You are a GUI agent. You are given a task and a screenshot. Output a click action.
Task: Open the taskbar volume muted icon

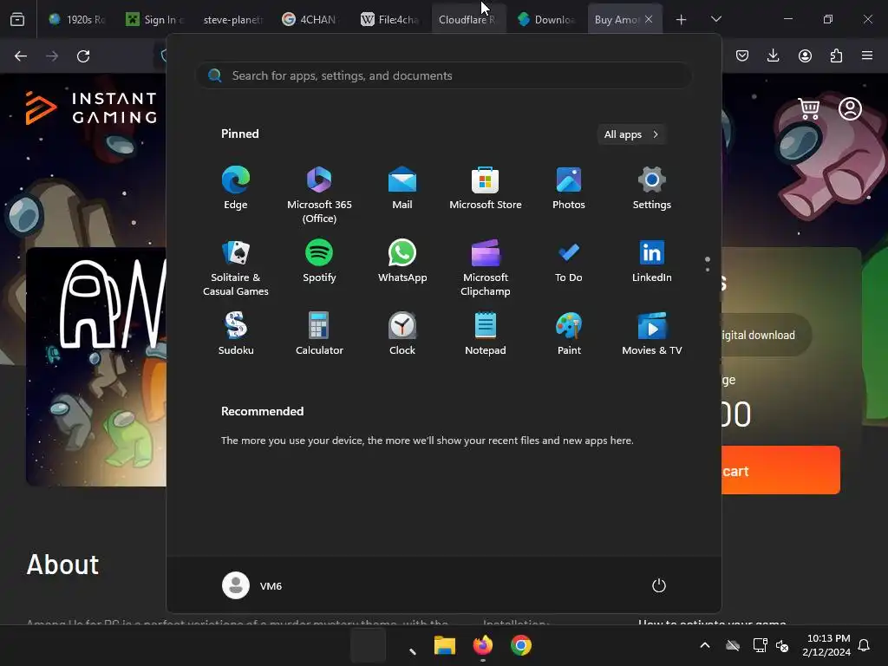pos(783,645)
